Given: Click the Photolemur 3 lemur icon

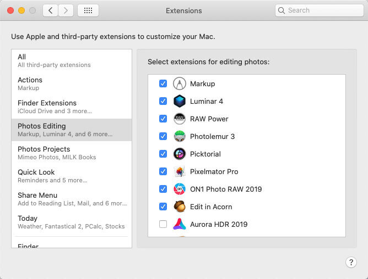Looking at the screenshot, I should tap(180, 136).
